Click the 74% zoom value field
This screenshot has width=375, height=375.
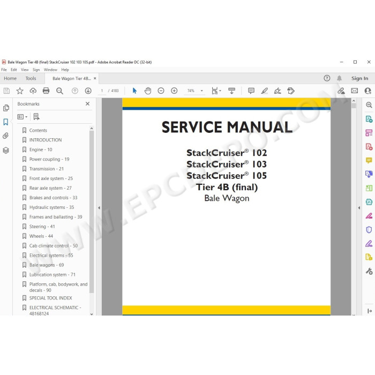click(x=191, y=91)
